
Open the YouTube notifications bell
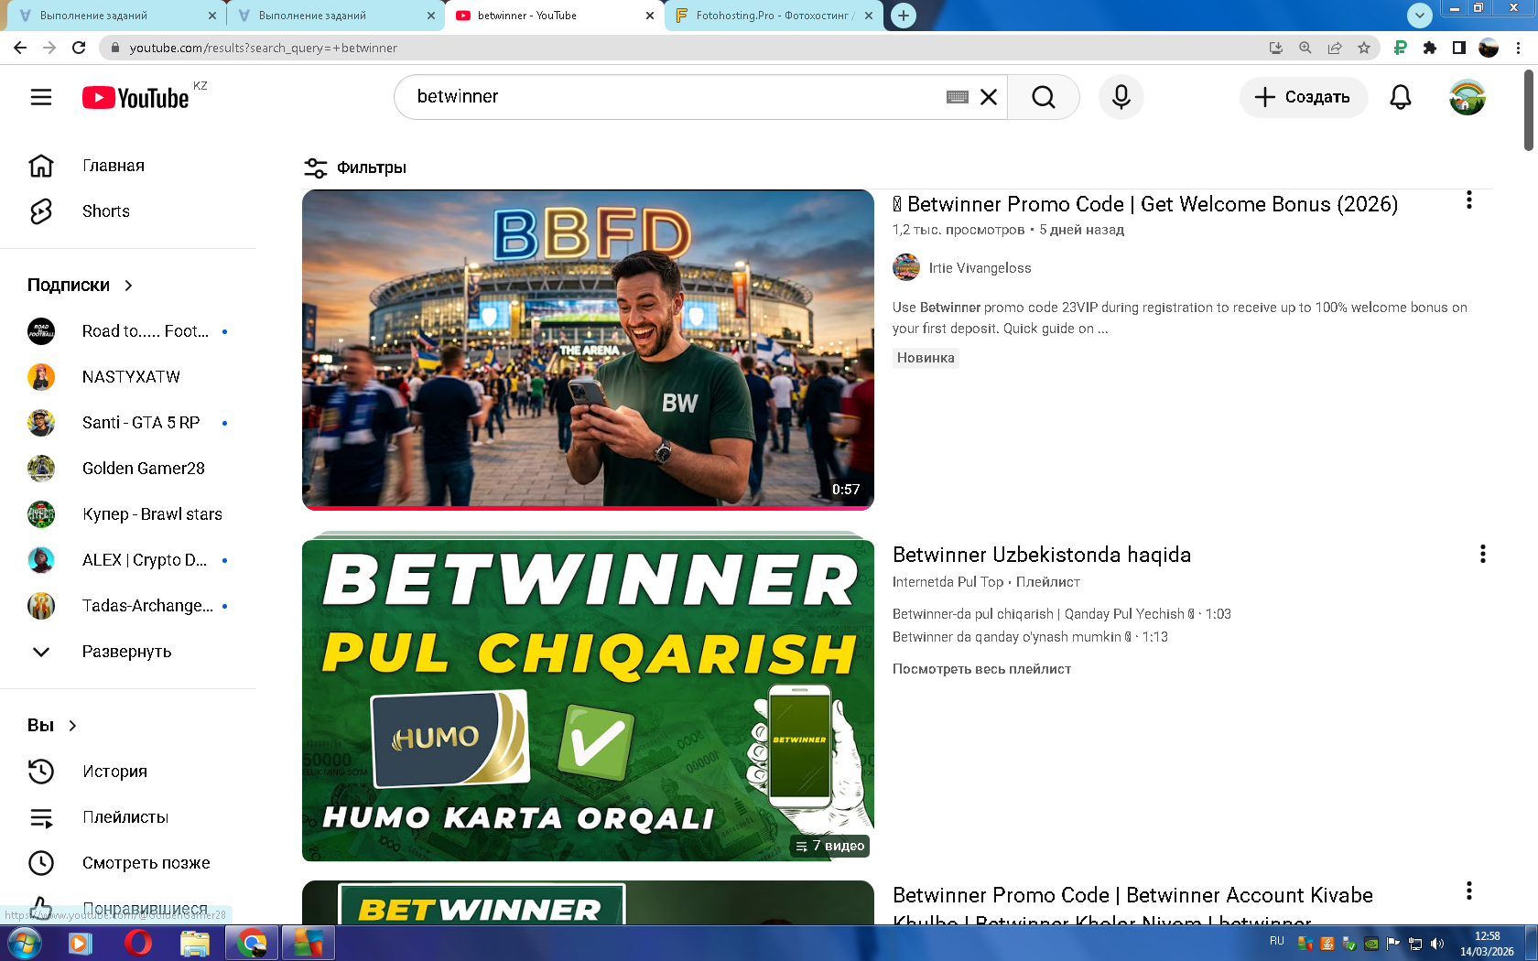point(1401,97)
